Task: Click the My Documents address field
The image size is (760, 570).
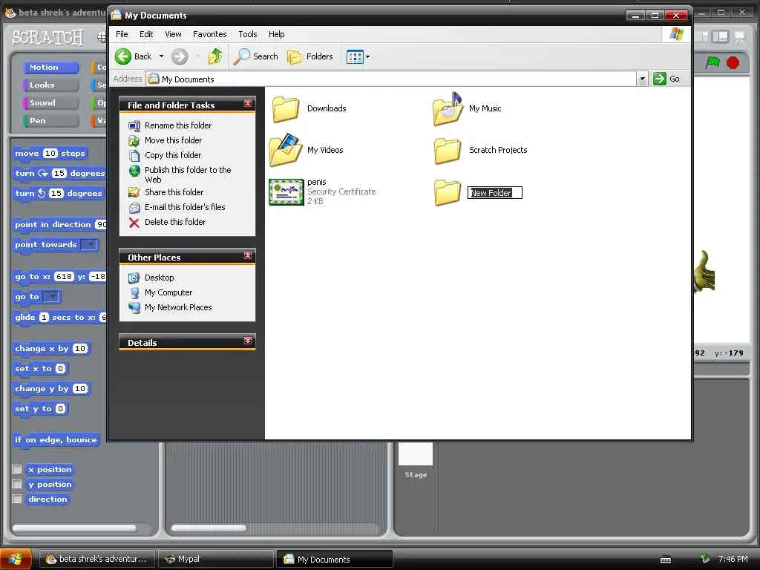Action: click(x=392, y=79)
